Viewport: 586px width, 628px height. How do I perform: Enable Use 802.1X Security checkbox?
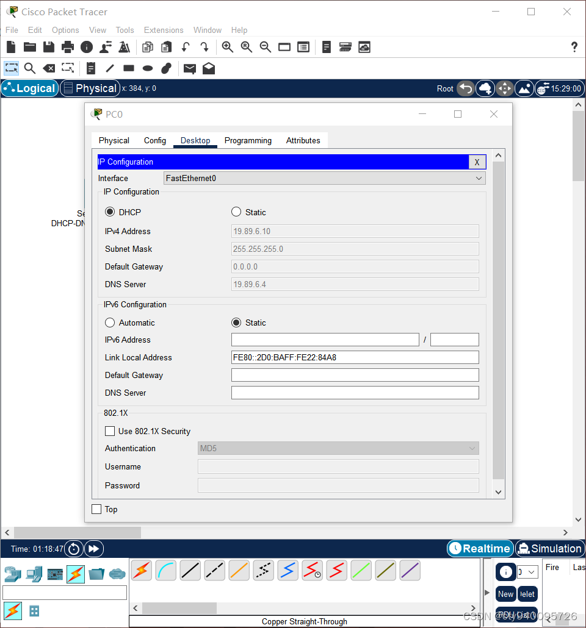(x=109, y=431)
